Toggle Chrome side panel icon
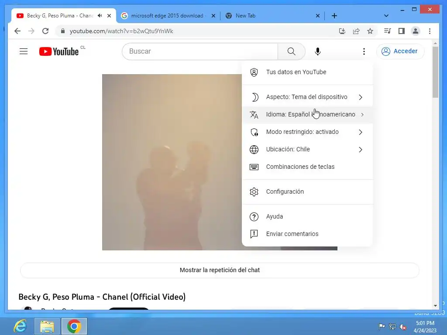Viewport: 447px width, 335px height. point(402,31)
